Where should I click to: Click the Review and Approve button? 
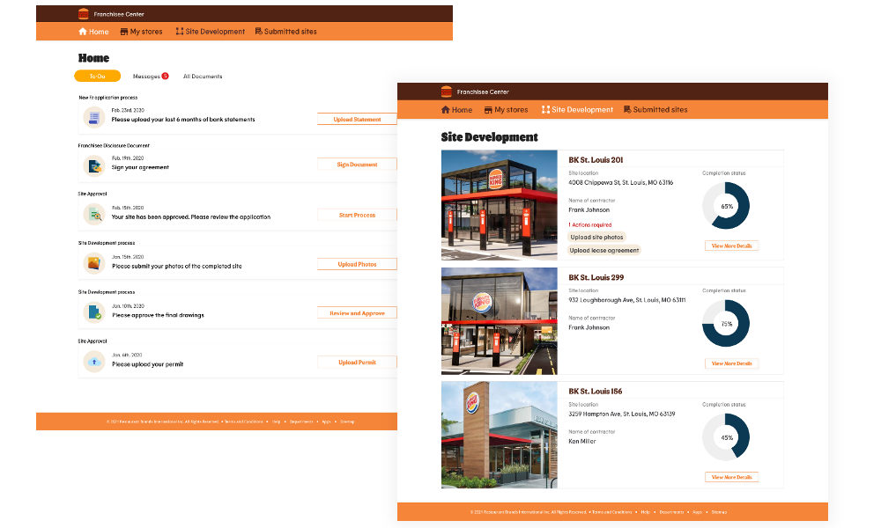(357, 313)
